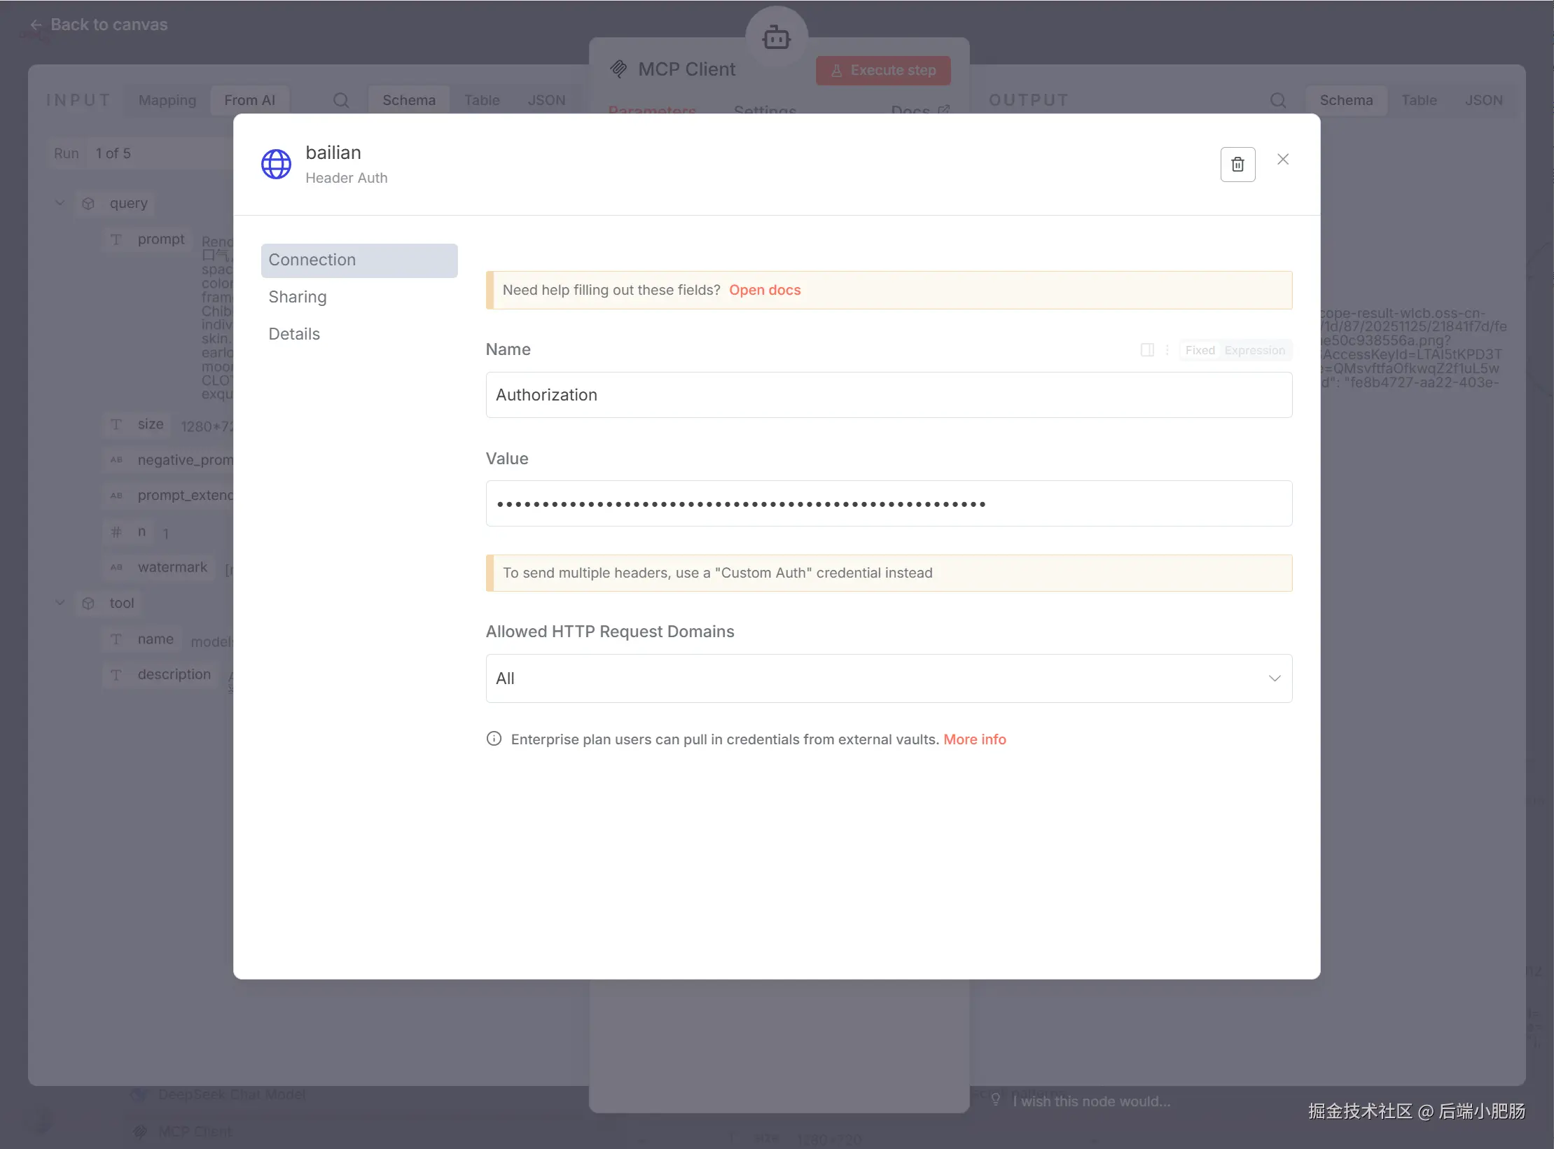Open the Sharing tab

click(x=298, y=297)
